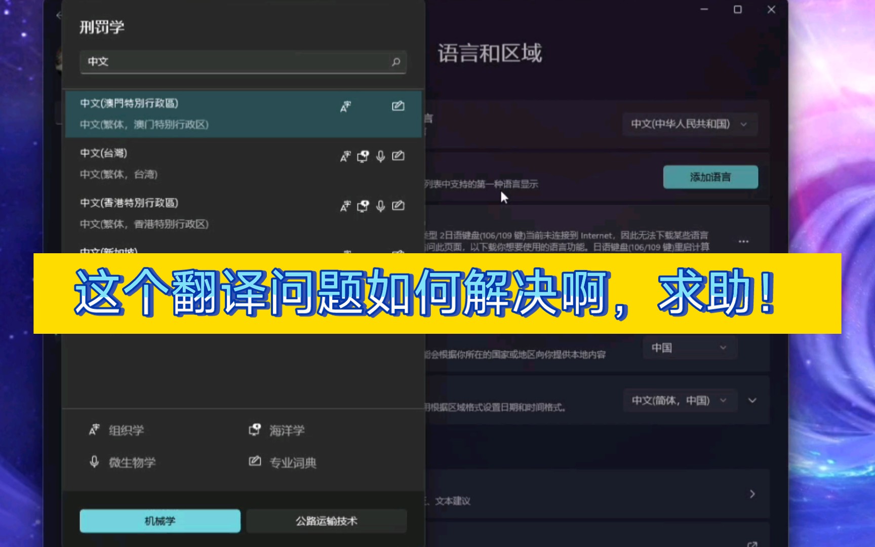Screen dimensions: 875x547
Task: Open the 中文(中华人民共和国) display language dropdown
Action: [689, 124]
